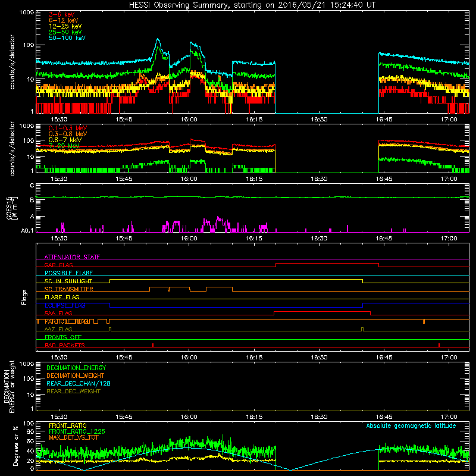Click the 16:15 tick under the GOES panel
This screenshot has width=476, height=476.
254,239
